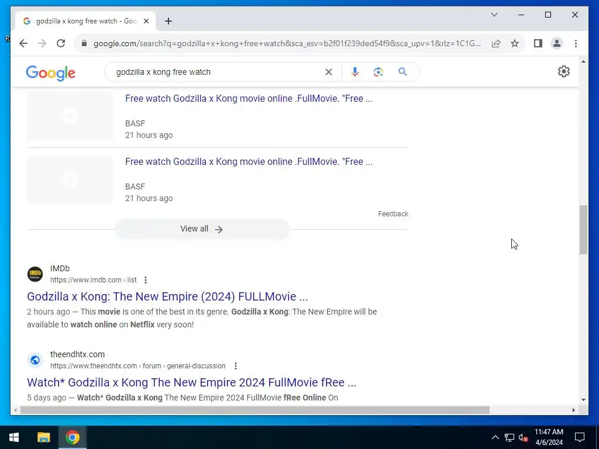This screenshot has width=599, height=449.
Task: Open Chrome's three-dot menu
Action: (576, 43)
